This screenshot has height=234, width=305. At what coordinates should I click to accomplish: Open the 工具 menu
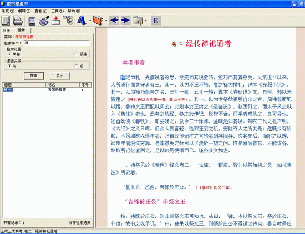click(57, 11)
